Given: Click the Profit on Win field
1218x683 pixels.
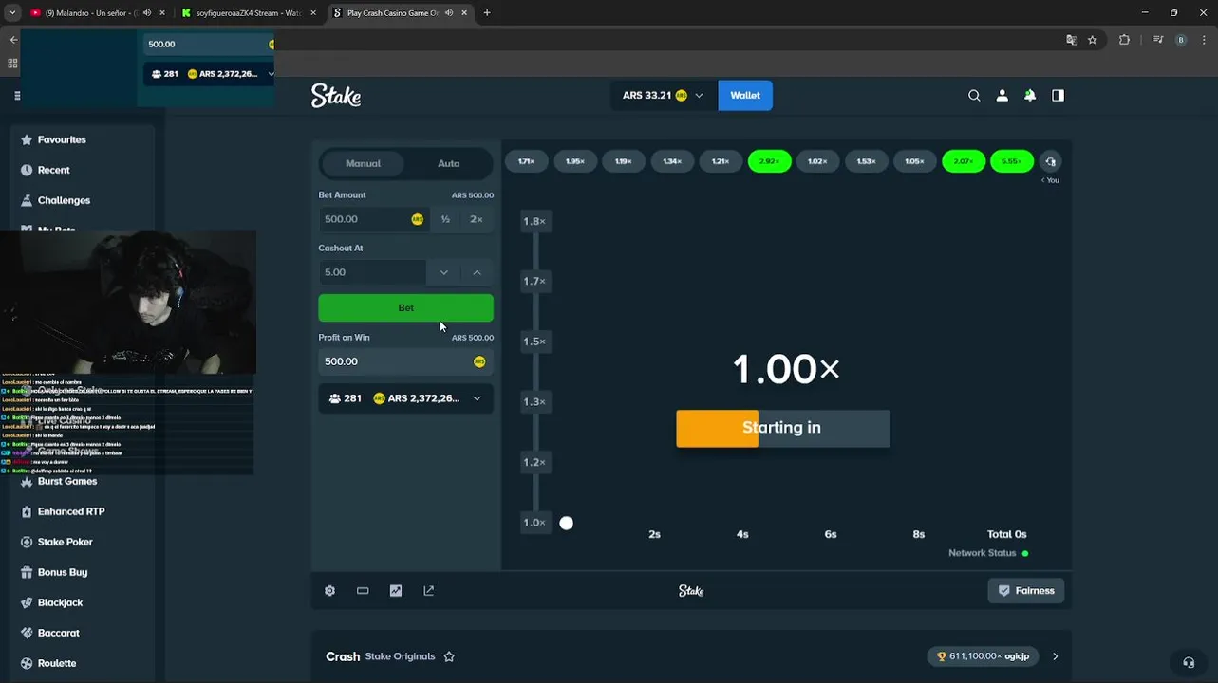Looking at the screenshot, I should pos(405,361).
